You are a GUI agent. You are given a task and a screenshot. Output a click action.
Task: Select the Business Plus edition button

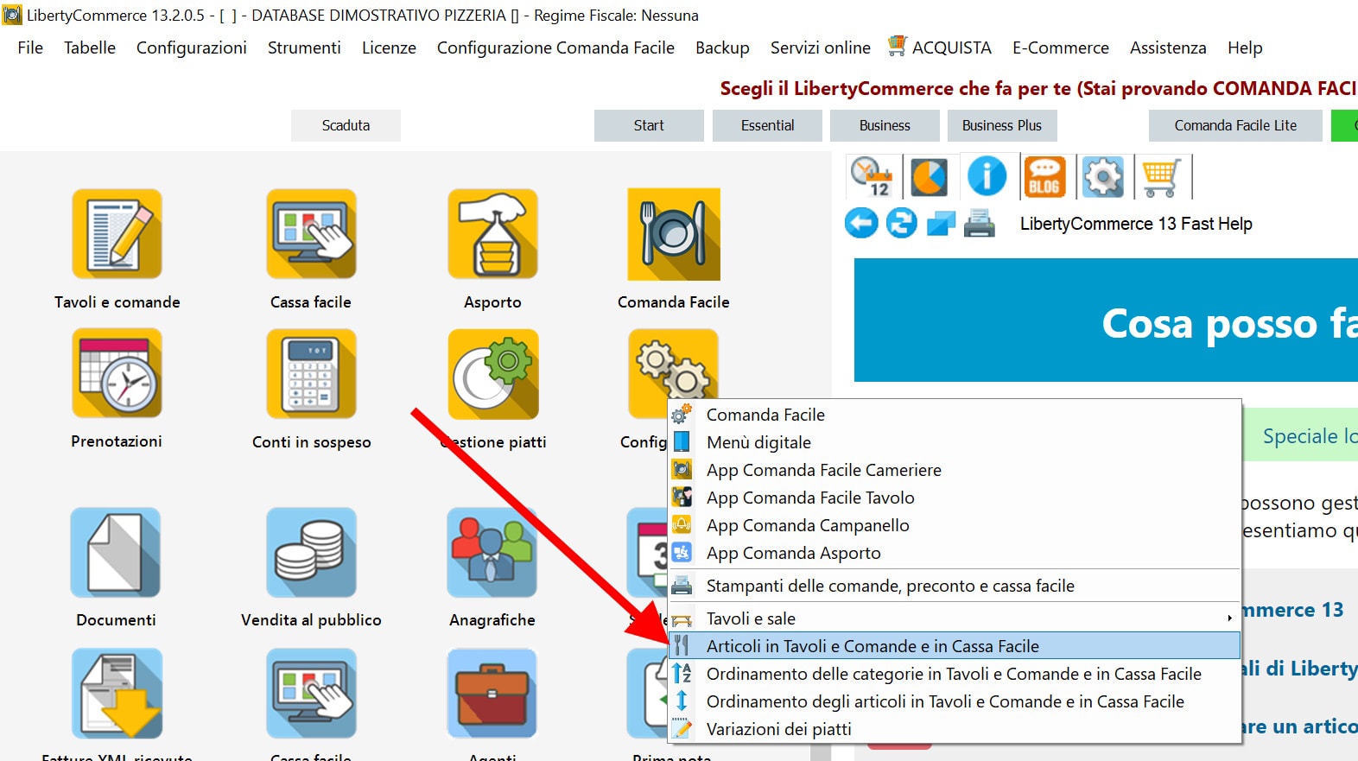1002,125
